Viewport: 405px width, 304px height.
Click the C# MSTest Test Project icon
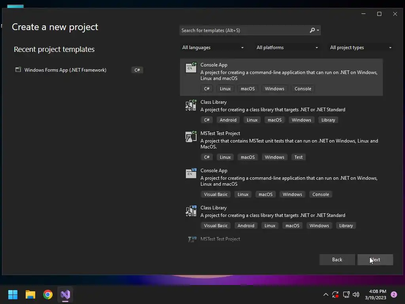click(x=191, y=137)
